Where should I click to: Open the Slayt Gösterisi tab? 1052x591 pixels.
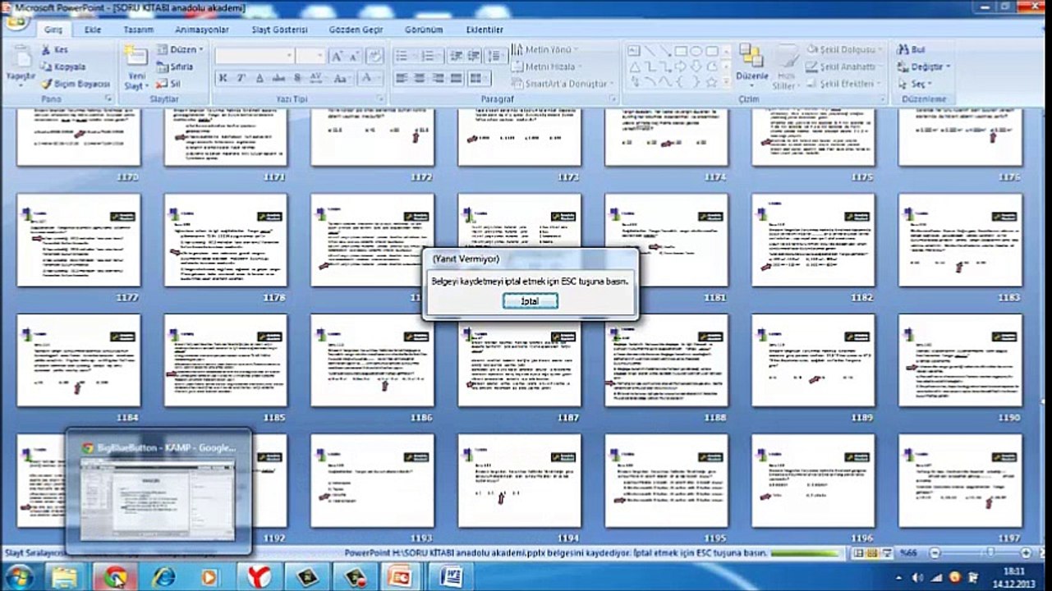point(279,29)
